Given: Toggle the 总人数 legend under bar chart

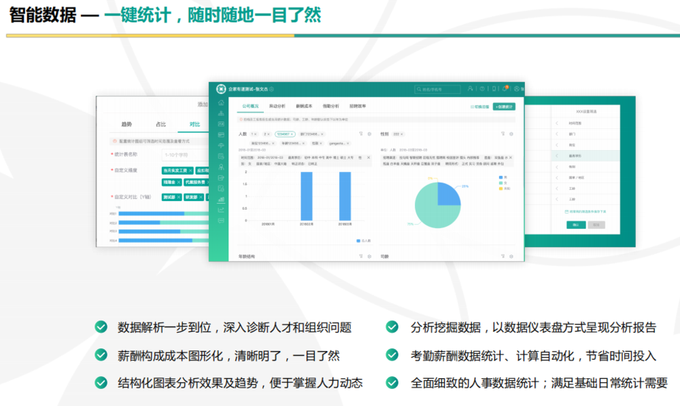Looking at the screenshot, I should (362, 241).
